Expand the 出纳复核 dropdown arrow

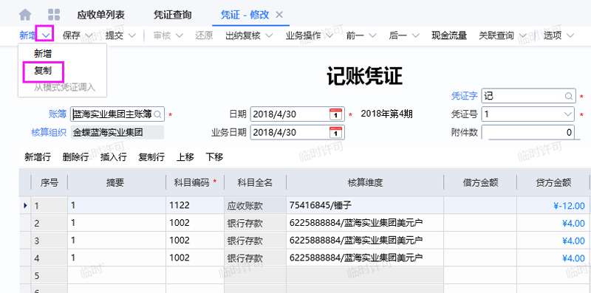tap(269, 35)
